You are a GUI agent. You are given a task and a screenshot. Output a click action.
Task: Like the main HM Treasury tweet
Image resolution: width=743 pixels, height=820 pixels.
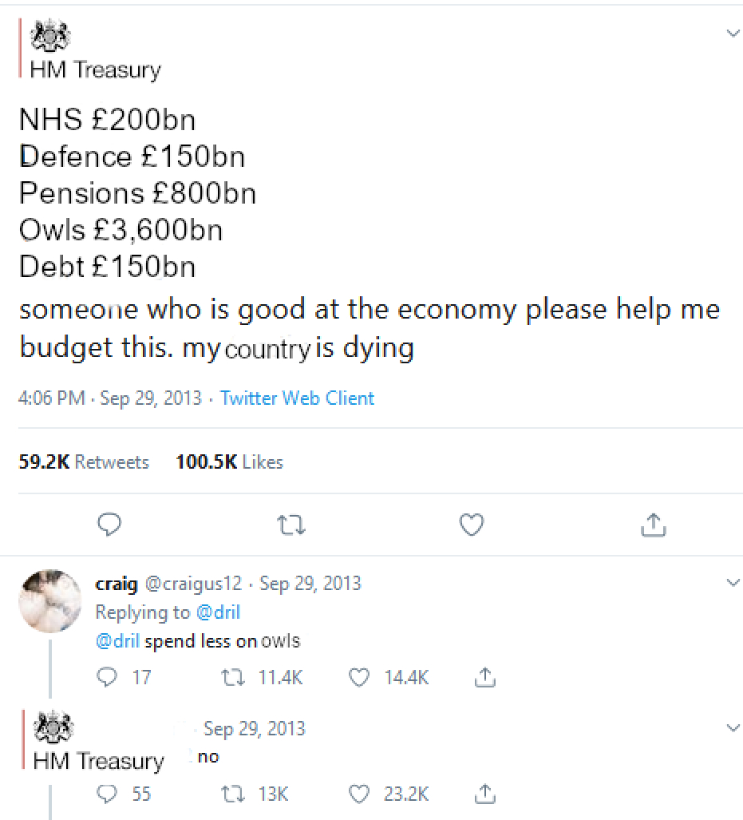(472, 525)
